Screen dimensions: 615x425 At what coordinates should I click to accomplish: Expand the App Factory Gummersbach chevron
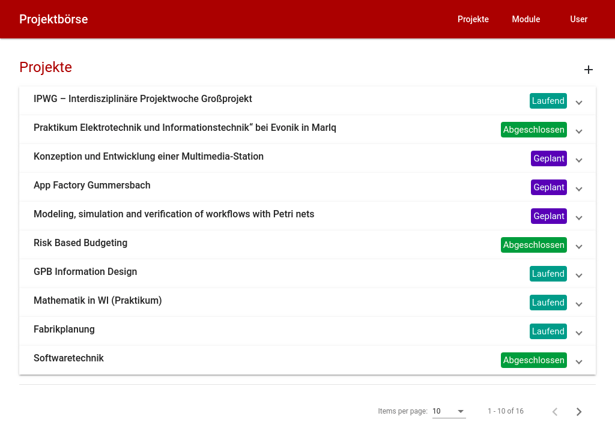click(579, 189)
